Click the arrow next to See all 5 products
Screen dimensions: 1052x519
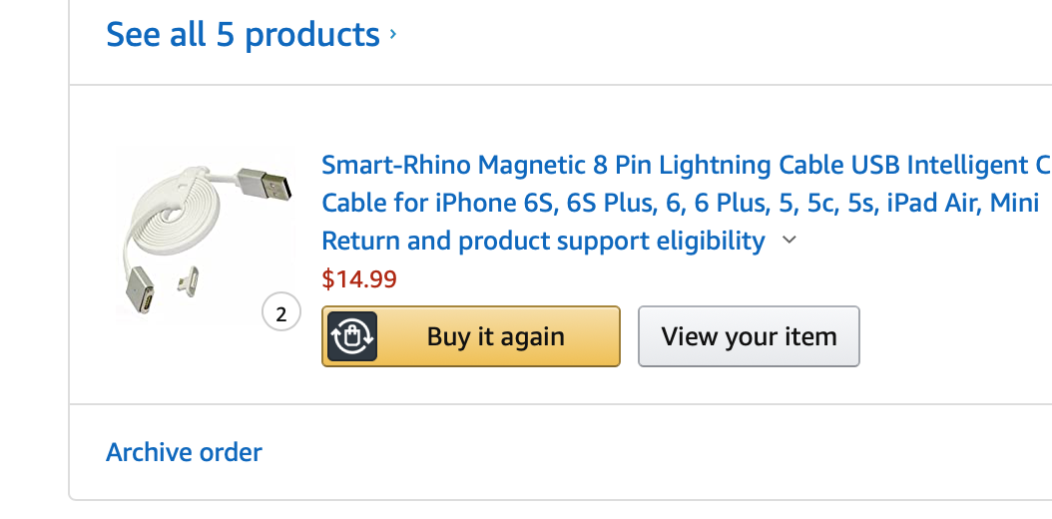pos(393,35)
